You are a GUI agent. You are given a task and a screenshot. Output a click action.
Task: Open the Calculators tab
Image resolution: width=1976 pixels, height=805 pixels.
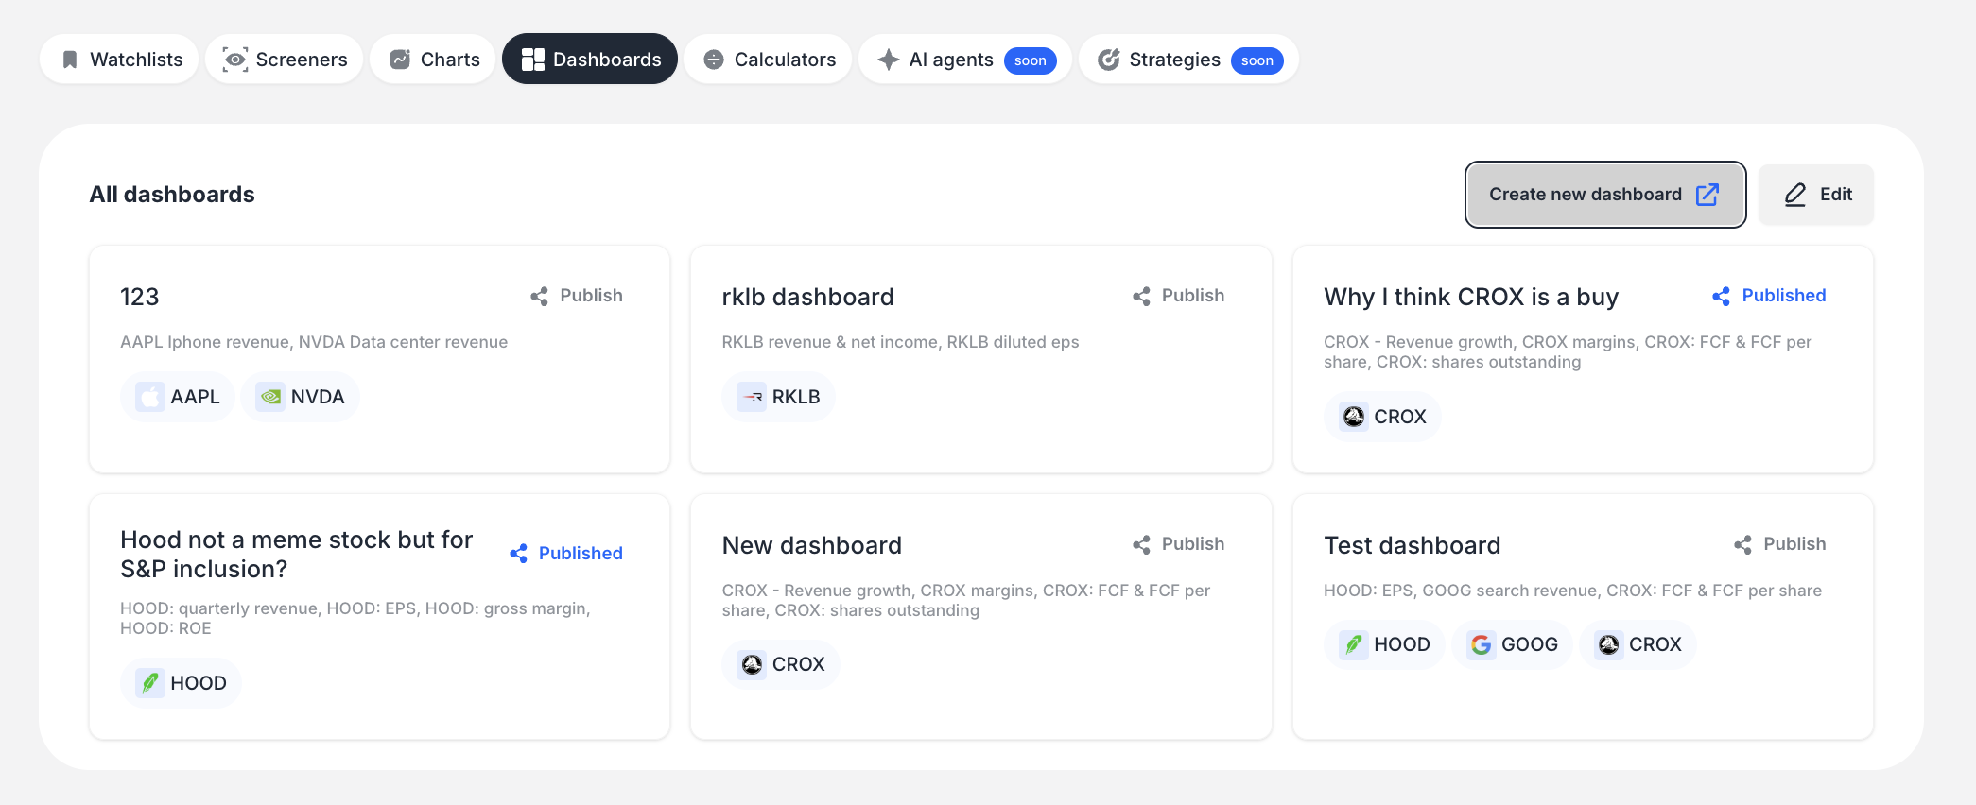768,60
